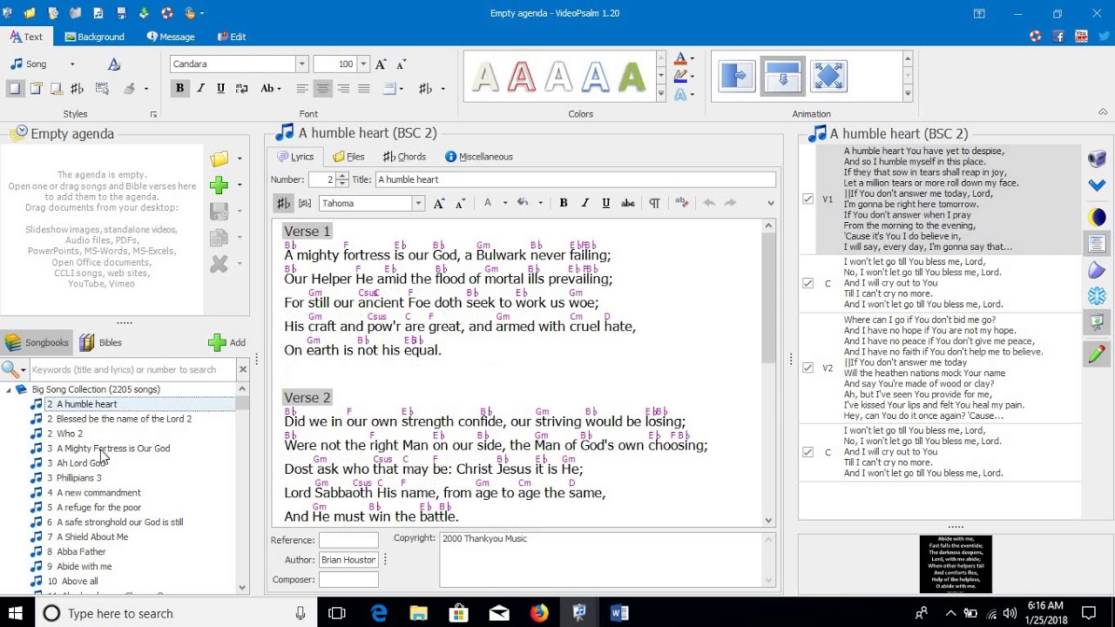Select song 'A Mighty Fortress is Our God'
The width and height of the screenshot is (1115, 627).
[113, 448]
